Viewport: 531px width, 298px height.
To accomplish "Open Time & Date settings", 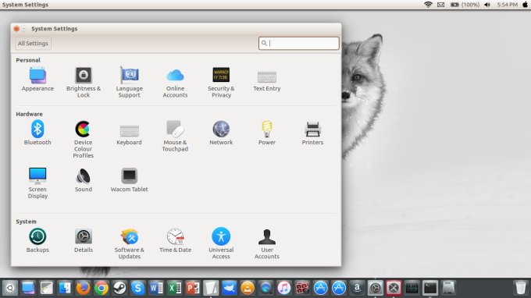I will 175,240.
